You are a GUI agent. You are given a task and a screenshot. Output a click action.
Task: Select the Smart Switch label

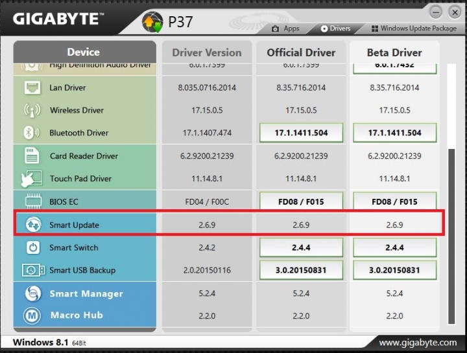coord(73,247)
